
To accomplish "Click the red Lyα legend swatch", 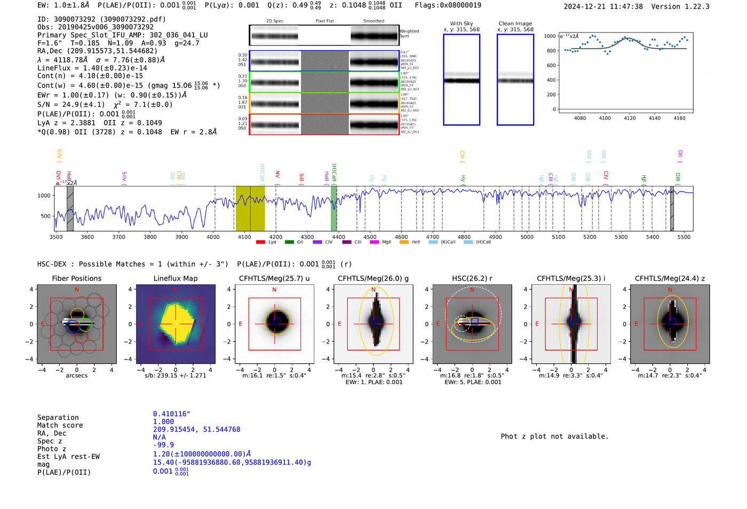I will (x=260, y=242).
